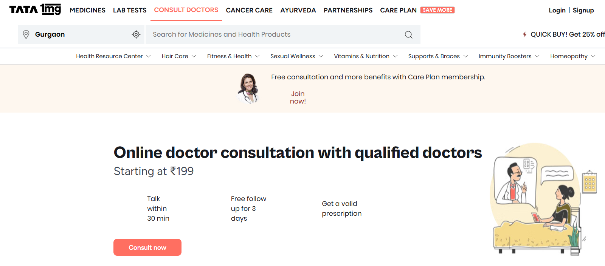605x266 pixels.
Task: Go to the CANCER CARE section
Action: (249, 10)
